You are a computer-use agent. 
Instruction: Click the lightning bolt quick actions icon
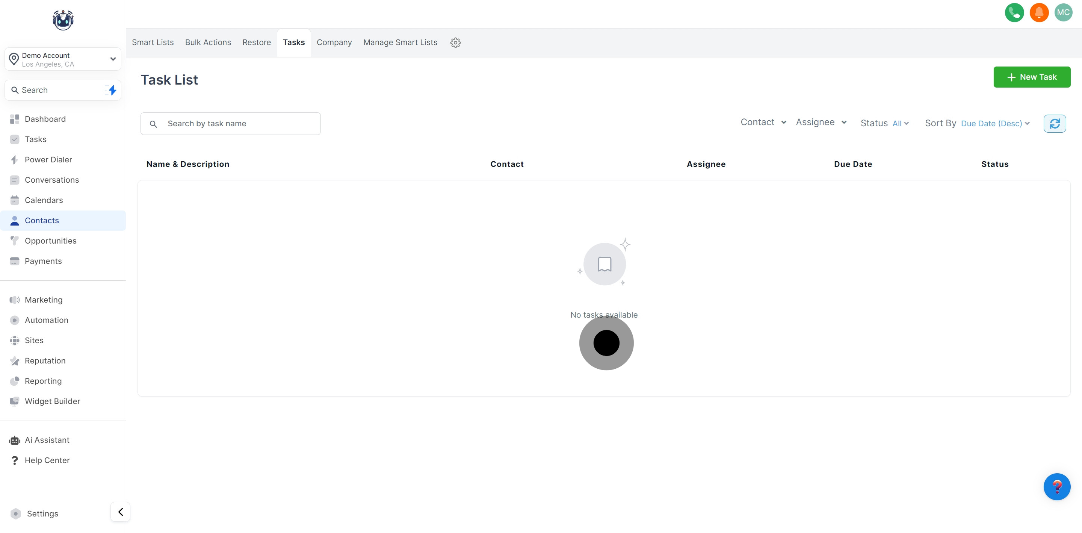pyautogui.click(x=112, y=90)
